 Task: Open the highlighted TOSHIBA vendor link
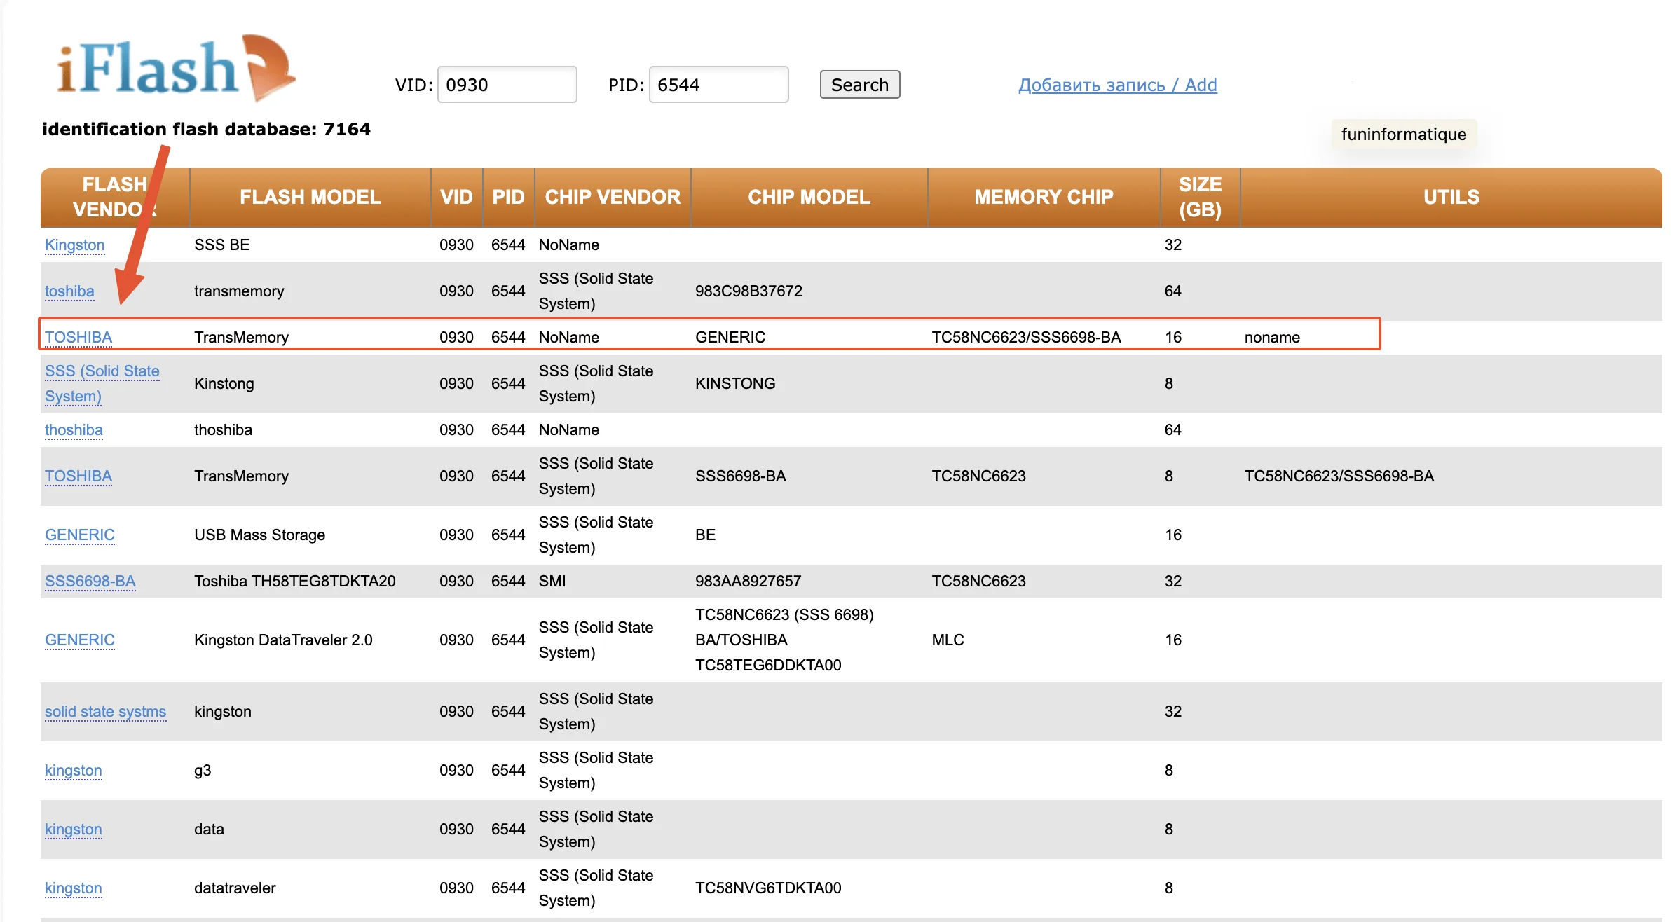pos(78,338)
